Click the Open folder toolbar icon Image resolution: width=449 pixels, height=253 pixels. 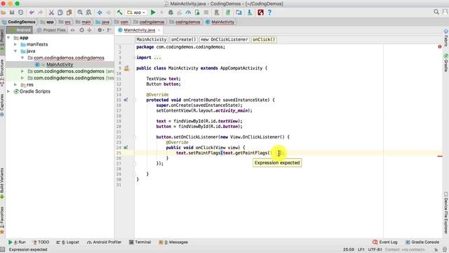pos(4,13)
